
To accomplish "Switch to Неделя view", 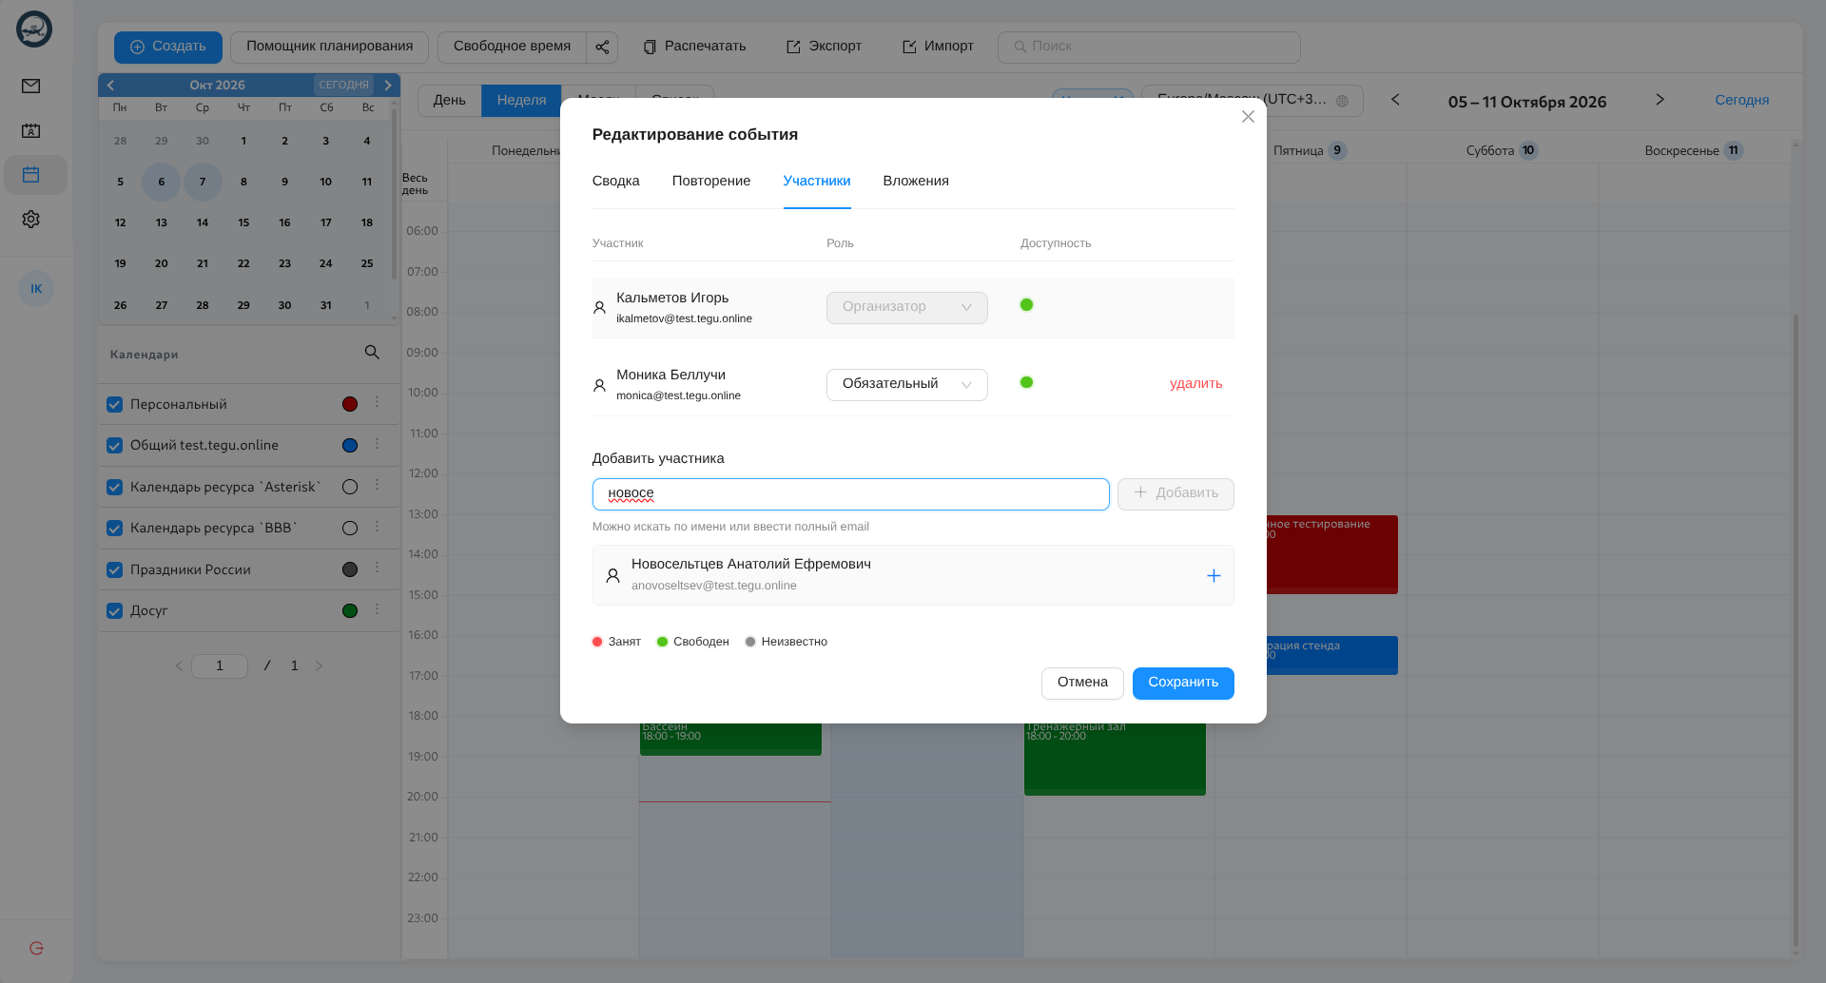I will [521, 101].
